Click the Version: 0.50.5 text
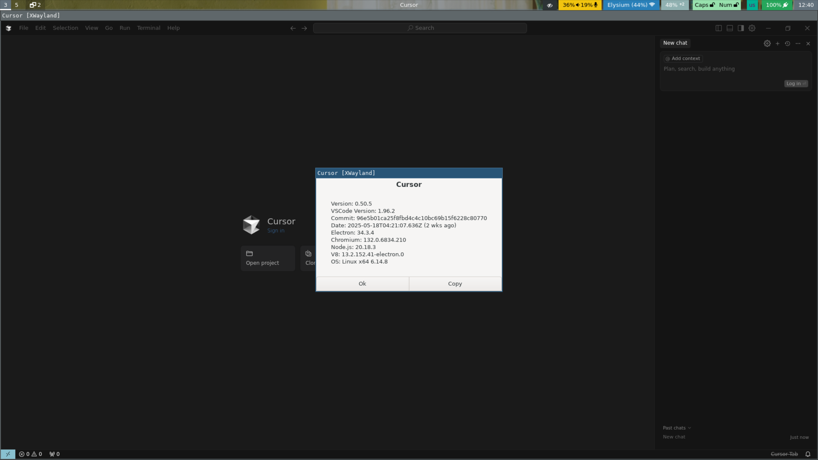 (351, 204)
